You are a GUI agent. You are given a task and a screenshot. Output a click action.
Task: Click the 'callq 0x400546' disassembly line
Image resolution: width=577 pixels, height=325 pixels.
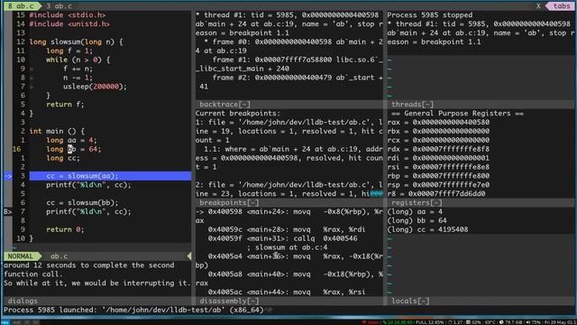(x=282, y=238)
